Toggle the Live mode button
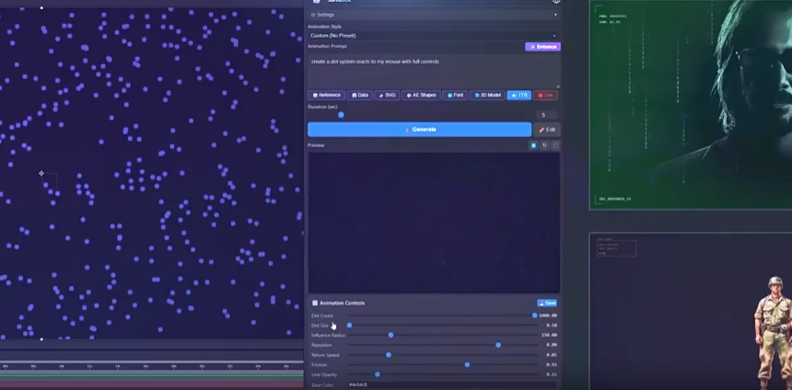The width and height of the screenshot is (792, 390). pyautogui.click(x=547, y=95)
